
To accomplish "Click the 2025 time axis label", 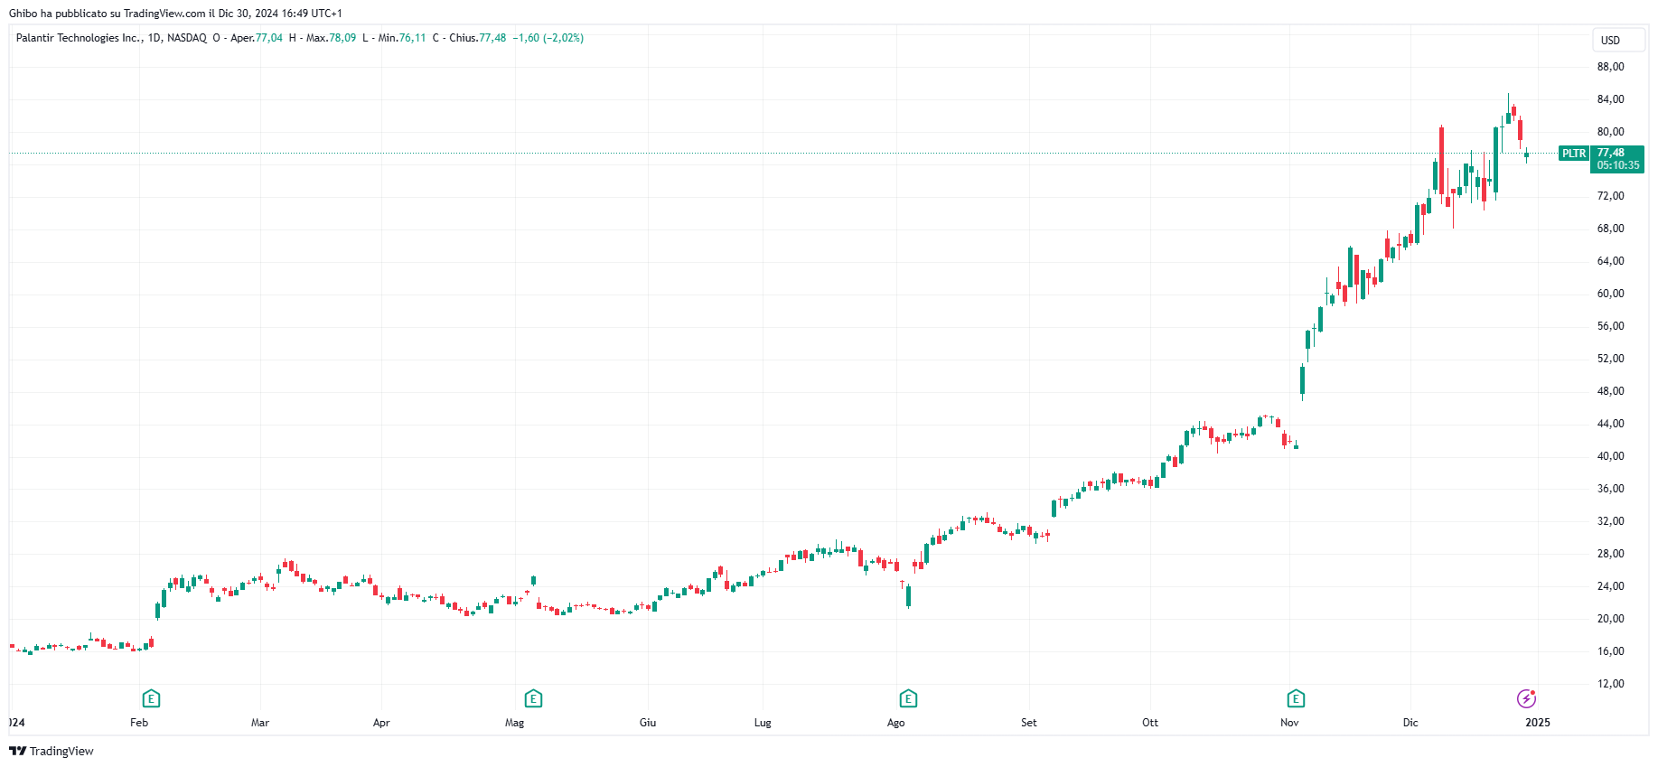I will [1538, 723].
